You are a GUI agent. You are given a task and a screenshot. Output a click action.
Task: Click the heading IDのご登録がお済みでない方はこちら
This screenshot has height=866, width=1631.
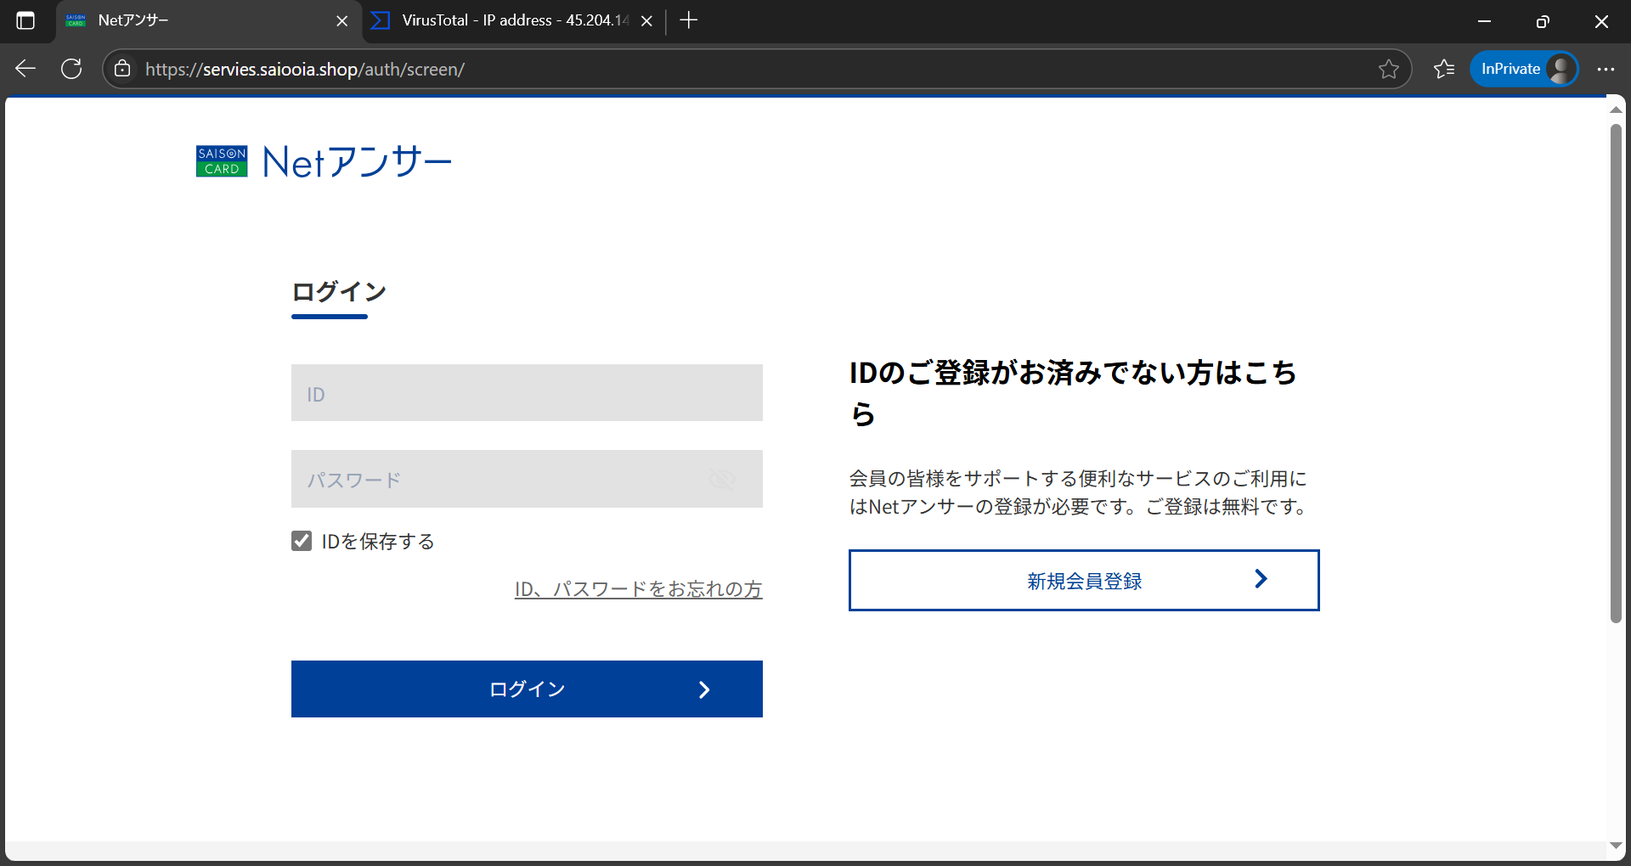[x=1074, y=393]
